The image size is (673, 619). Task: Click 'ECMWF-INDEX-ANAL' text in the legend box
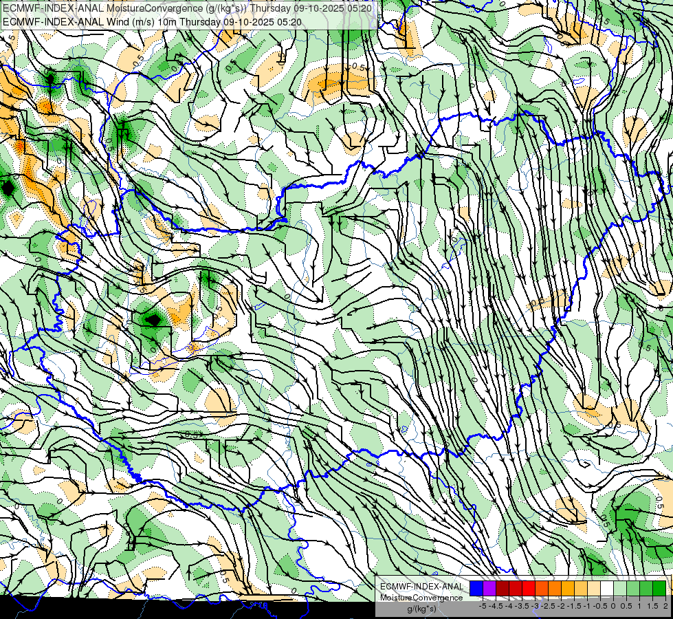click(x=422, y=587)
